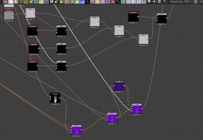Add a frame around nodes

[159, 1]
